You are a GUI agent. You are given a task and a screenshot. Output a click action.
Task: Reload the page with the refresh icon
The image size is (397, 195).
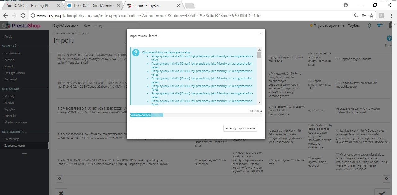[23, 16]
